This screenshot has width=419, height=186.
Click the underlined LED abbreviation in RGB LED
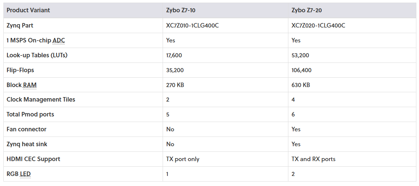tap(25, 174)
